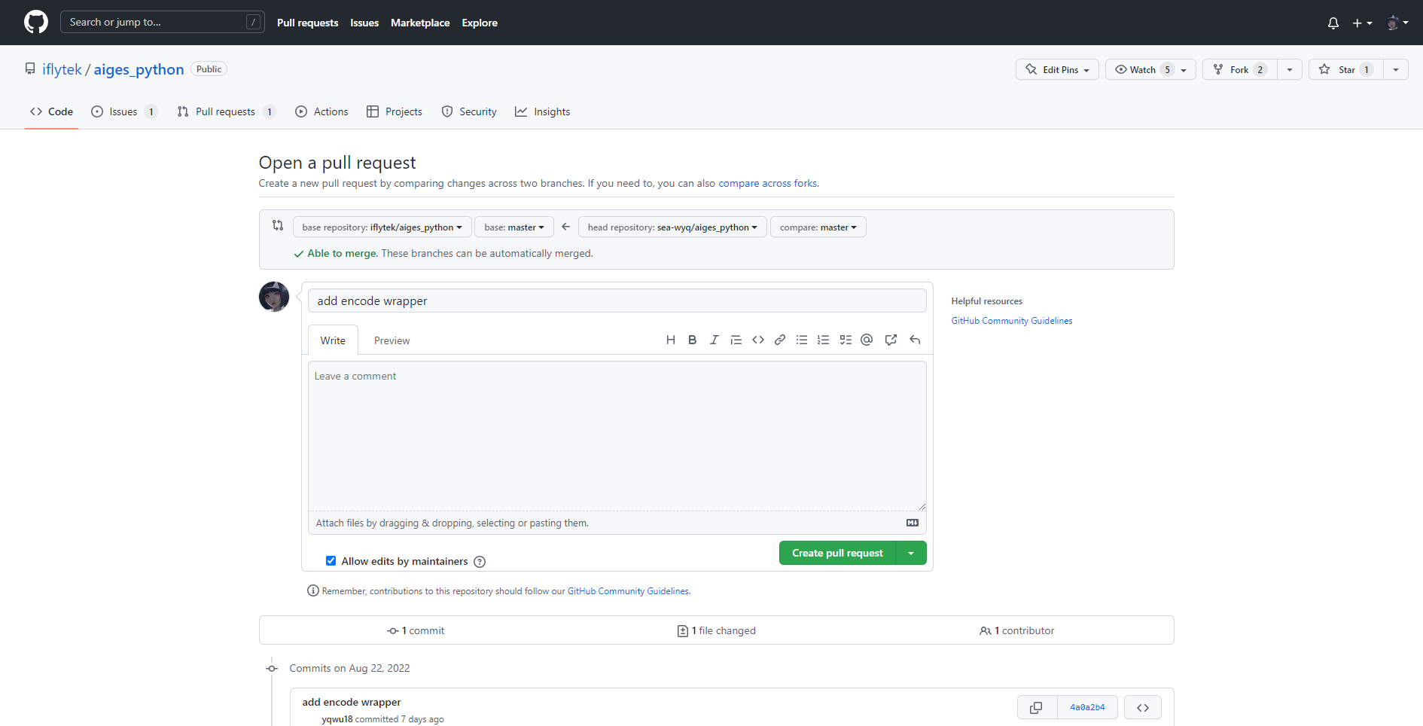The width and height of the screenshot is (1423, 726).
Task: Insert a numbered list
Action: click(x=824, y=340)
